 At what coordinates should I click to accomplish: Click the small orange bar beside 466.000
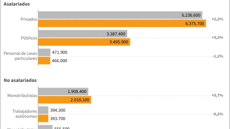(44, 61)
